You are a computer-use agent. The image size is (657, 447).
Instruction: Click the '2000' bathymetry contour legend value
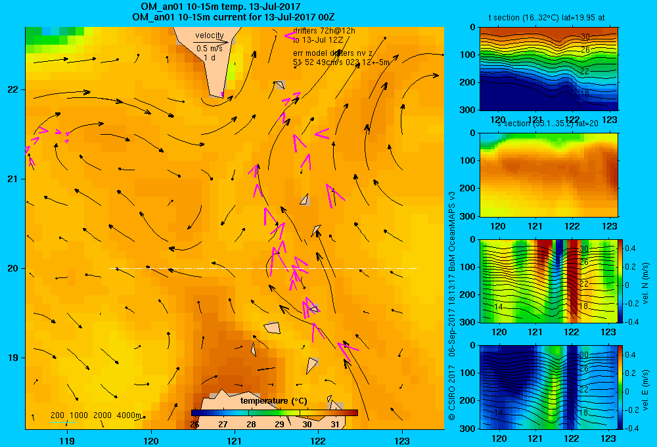click(x=102, y=415)
